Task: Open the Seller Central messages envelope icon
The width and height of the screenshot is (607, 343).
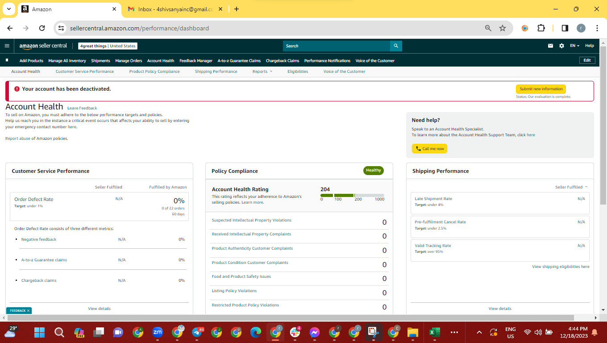Action: click(551, 46)
